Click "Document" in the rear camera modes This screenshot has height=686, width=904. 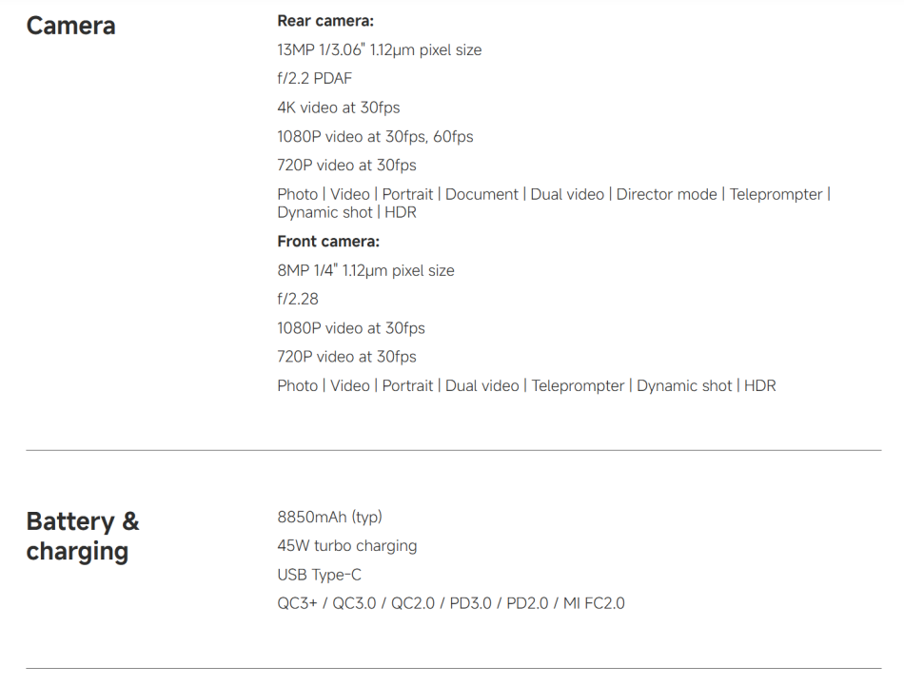(481, 194)
